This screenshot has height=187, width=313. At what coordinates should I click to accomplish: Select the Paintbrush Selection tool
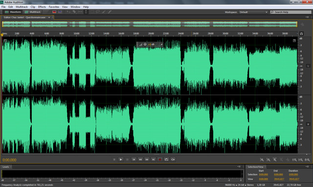pos(103,12)
